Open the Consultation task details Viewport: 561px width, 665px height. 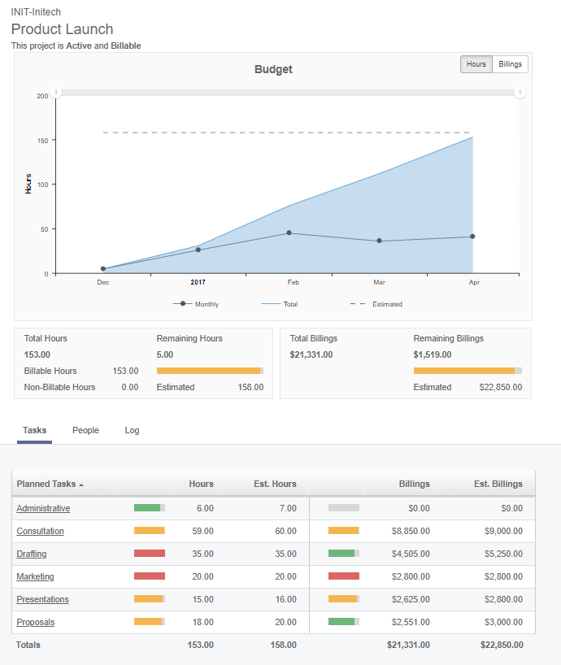tap(38, 531)
